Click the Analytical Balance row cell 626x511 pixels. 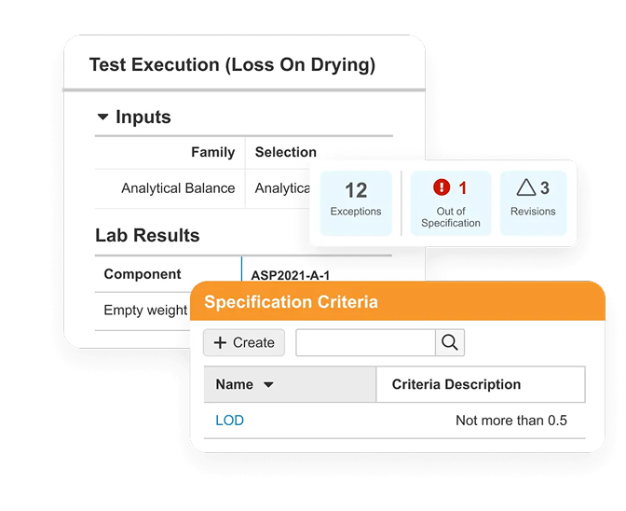pos(178,188)
